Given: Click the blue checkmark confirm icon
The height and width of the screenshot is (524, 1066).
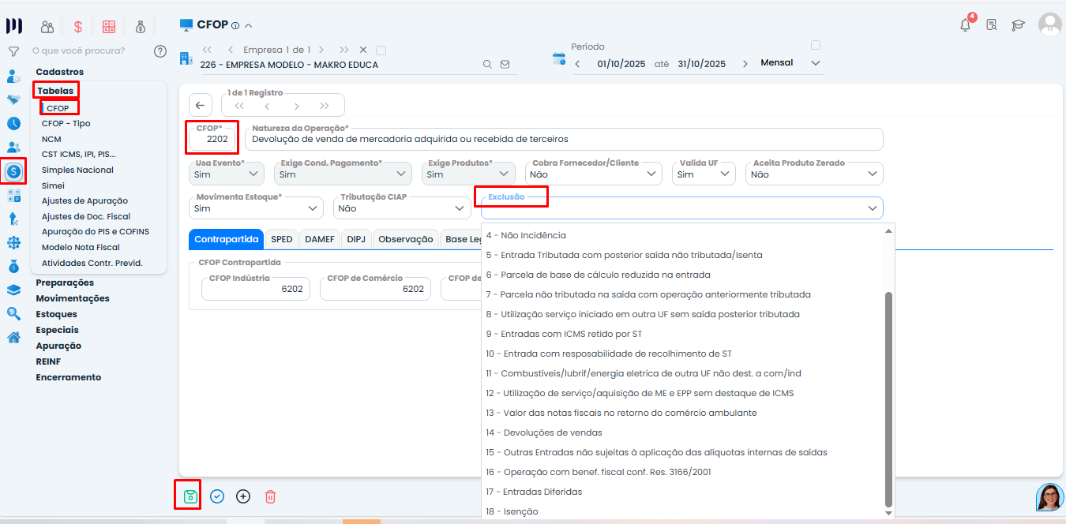Looking at the screenshot, I should [x=217, y=496].
